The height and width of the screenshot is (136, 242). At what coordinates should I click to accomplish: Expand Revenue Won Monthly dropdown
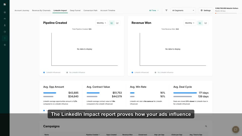pos(190,23)
